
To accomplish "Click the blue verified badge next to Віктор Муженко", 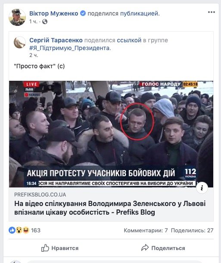I will (x=83, y=13).
